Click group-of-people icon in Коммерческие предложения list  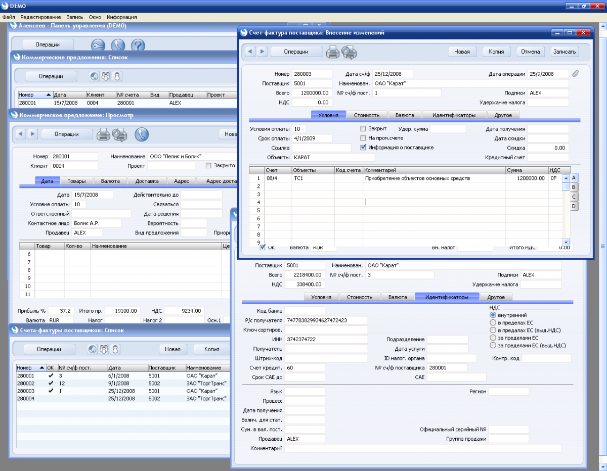click(x=105, y=76)
